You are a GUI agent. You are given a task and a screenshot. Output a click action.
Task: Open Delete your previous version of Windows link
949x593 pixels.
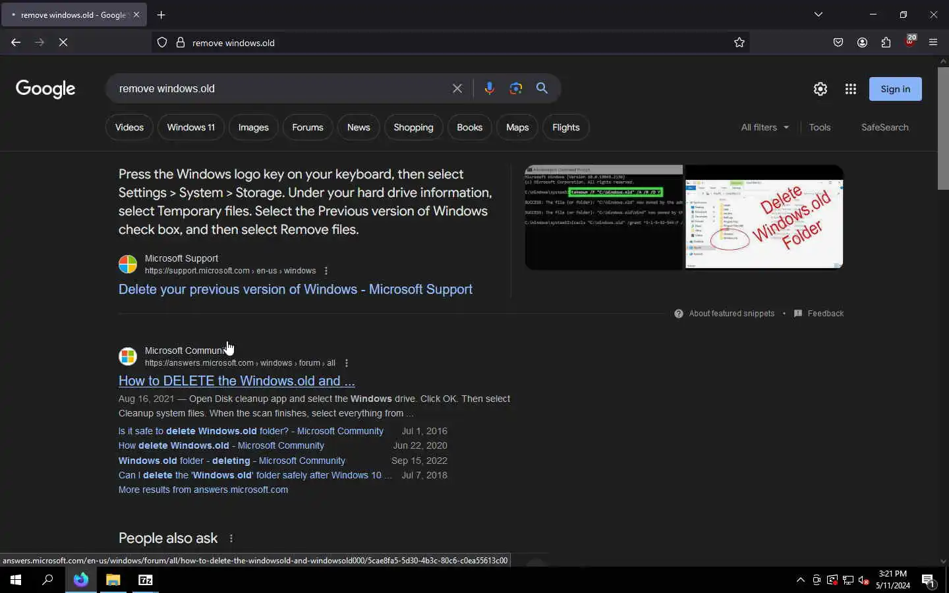point(295,289)
